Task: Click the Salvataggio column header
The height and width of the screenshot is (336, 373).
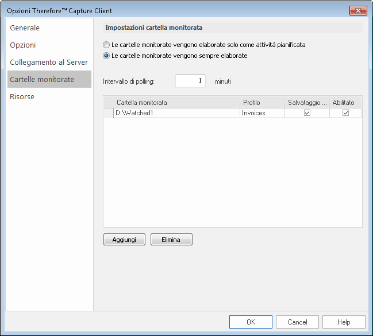Action: click(307, 103)
